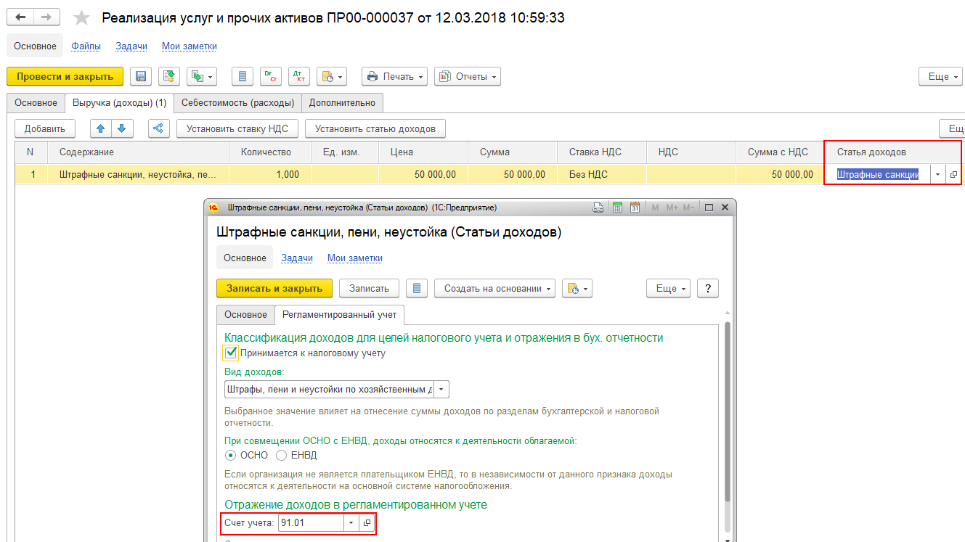The image size is (965, 542).
Task: Click Записать button in popup
Action: pos(370,288)
